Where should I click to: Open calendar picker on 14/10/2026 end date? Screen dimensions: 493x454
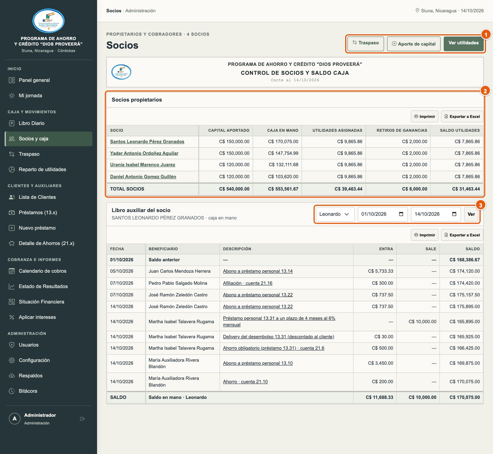tap(454, 214)
